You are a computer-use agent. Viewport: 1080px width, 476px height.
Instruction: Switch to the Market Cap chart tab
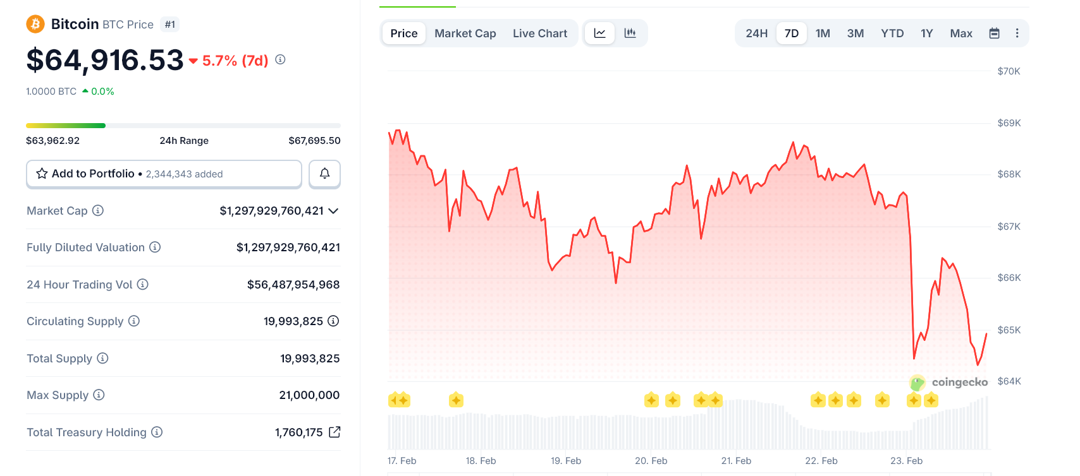(x=465, y=33)
